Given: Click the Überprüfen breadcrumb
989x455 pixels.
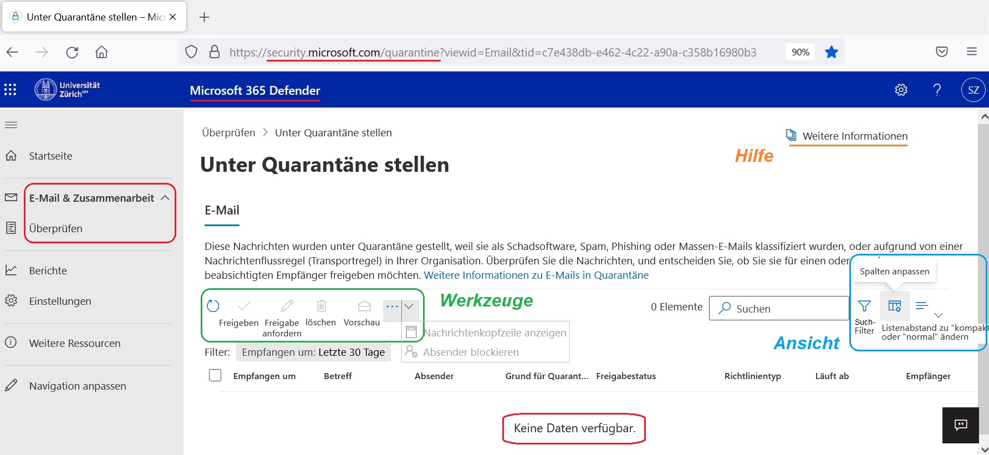Looking at the screenshot, I should pos(228,132).
